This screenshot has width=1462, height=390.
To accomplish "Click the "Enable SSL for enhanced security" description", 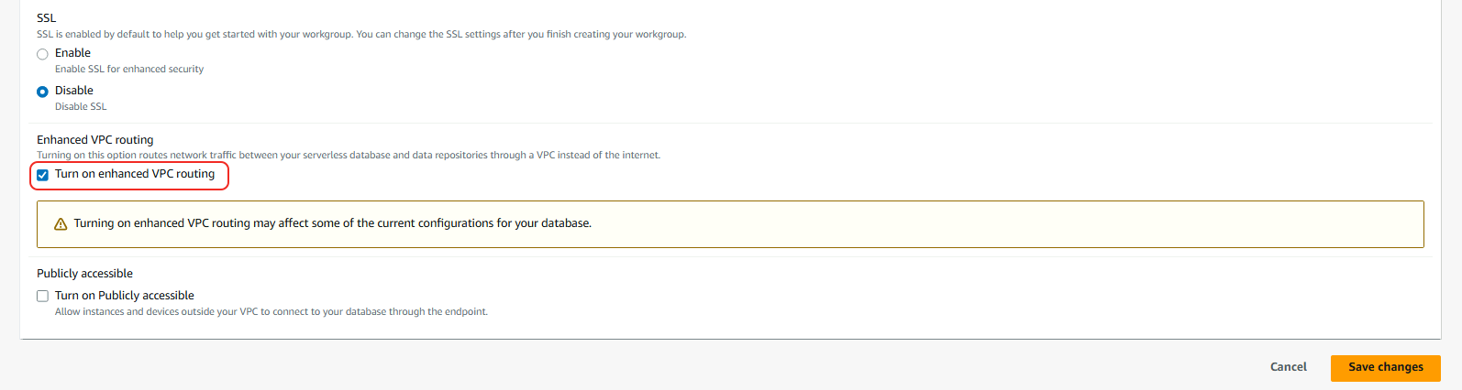I will (129, 69).
